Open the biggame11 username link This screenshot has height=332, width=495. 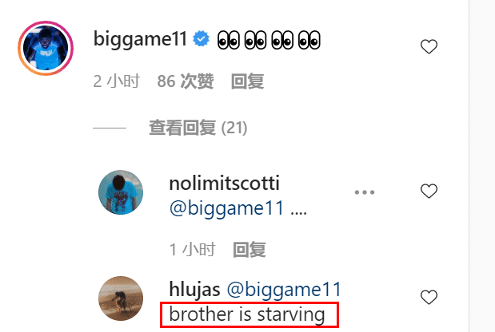(141, 40)
